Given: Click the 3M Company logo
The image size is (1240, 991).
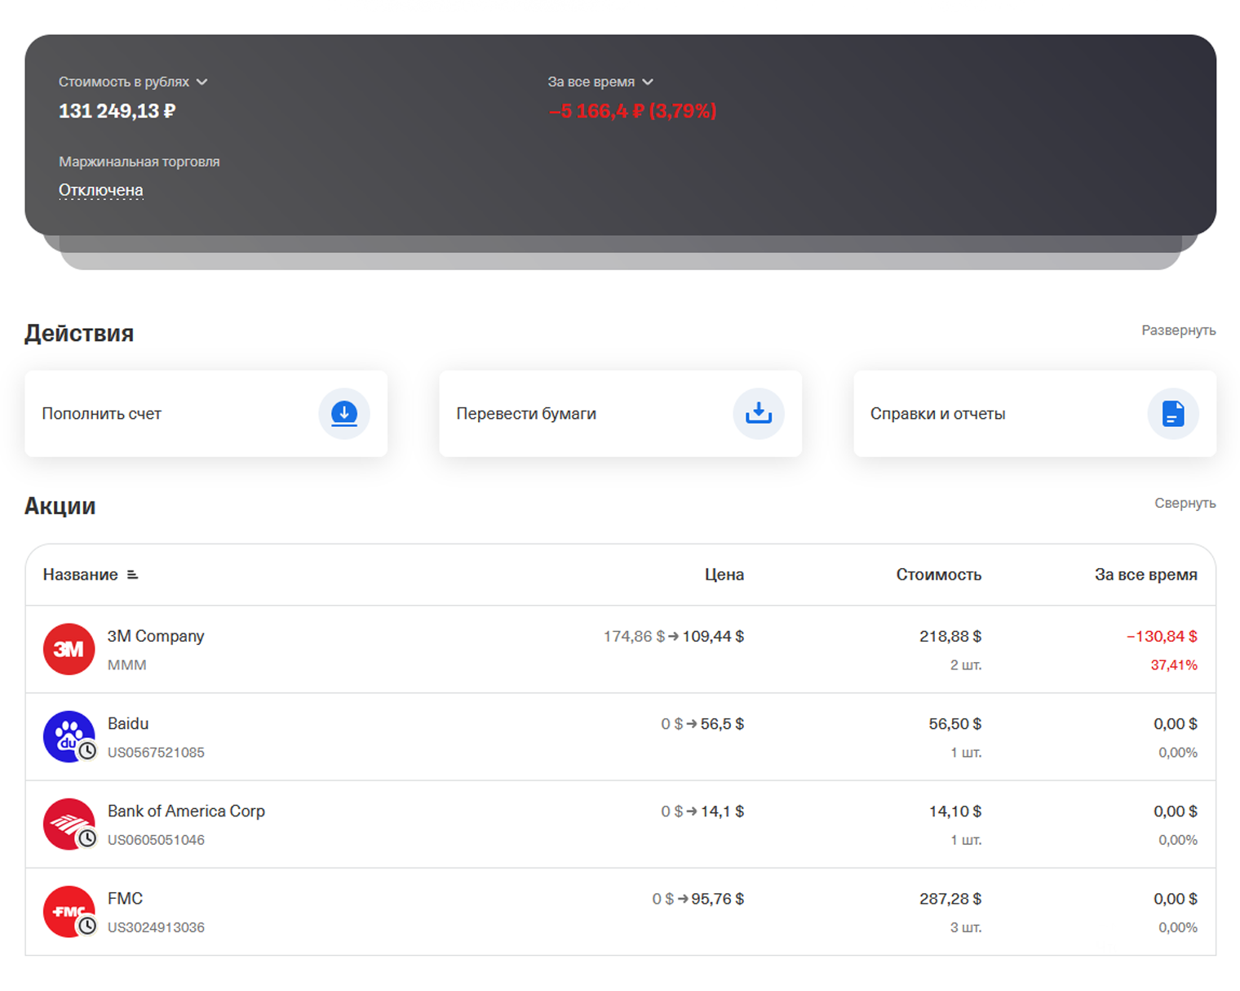Looking at the screenshot, I should click(69, 649).
